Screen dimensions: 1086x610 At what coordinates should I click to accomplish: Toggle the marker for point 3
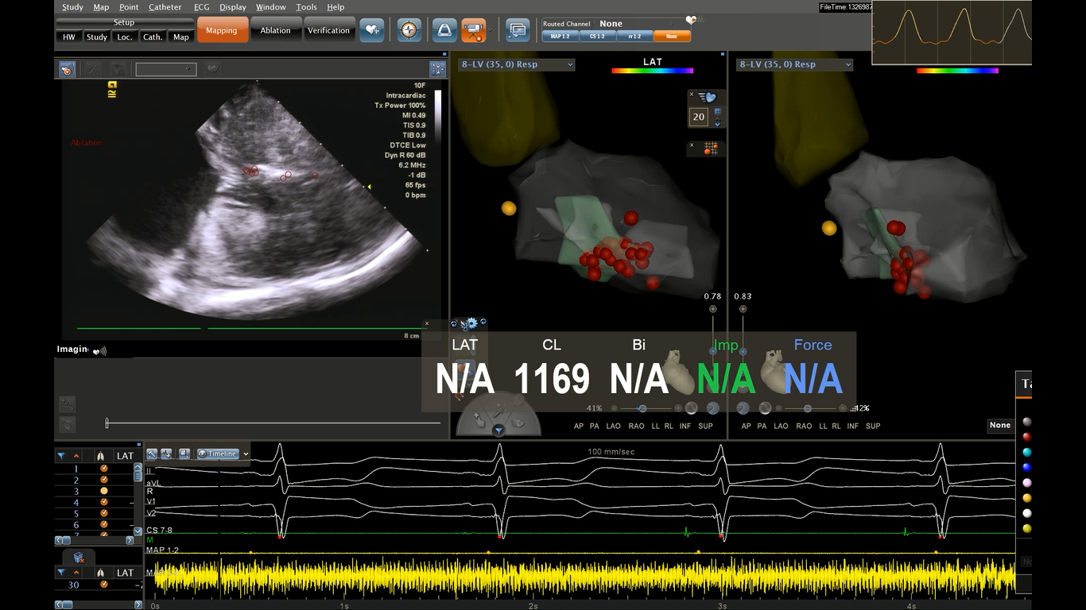103,491
